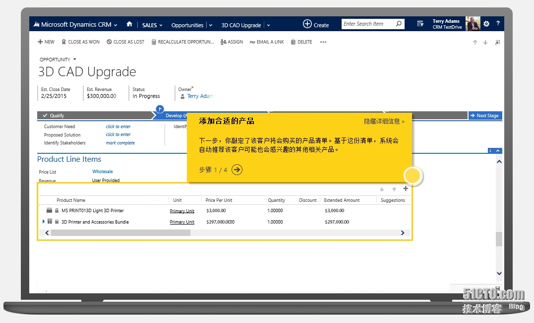
Task: Click 隐藏详细信息 link in tooltip
Action: click(384, 121)
